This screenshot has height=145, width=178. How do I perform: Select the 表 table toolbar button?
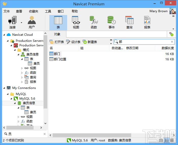point(58,22)
